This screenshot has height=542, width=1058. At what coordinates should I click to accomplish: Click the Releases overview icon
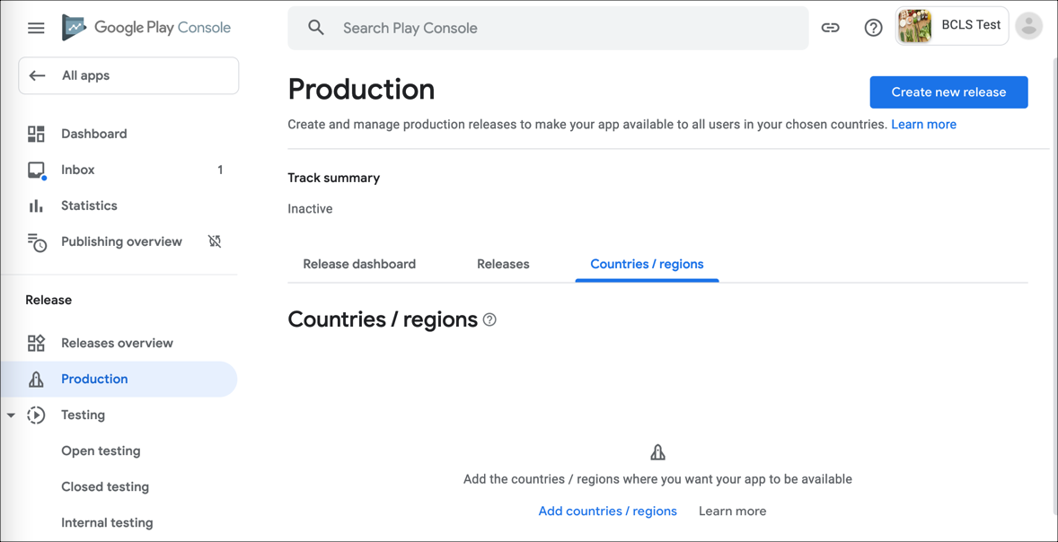tap(36, 343)
